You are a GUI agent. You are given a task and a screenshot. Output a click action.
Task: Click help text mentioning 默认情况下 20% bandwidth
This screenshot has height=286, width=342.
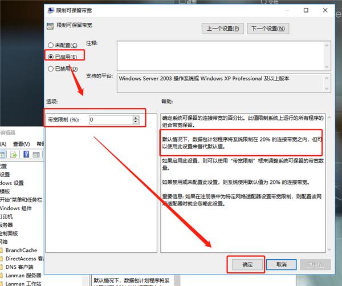[x=242, y=143]
